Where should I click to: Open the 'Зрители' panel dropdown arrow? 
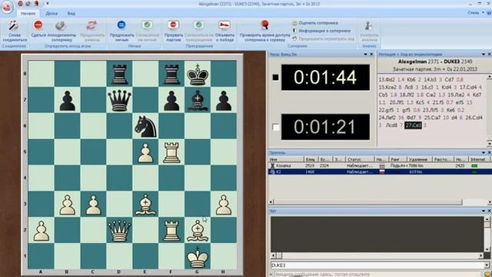pos(484,152)
